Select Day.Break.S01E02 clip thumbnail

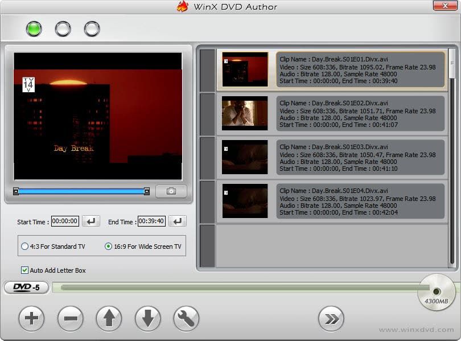245,113
